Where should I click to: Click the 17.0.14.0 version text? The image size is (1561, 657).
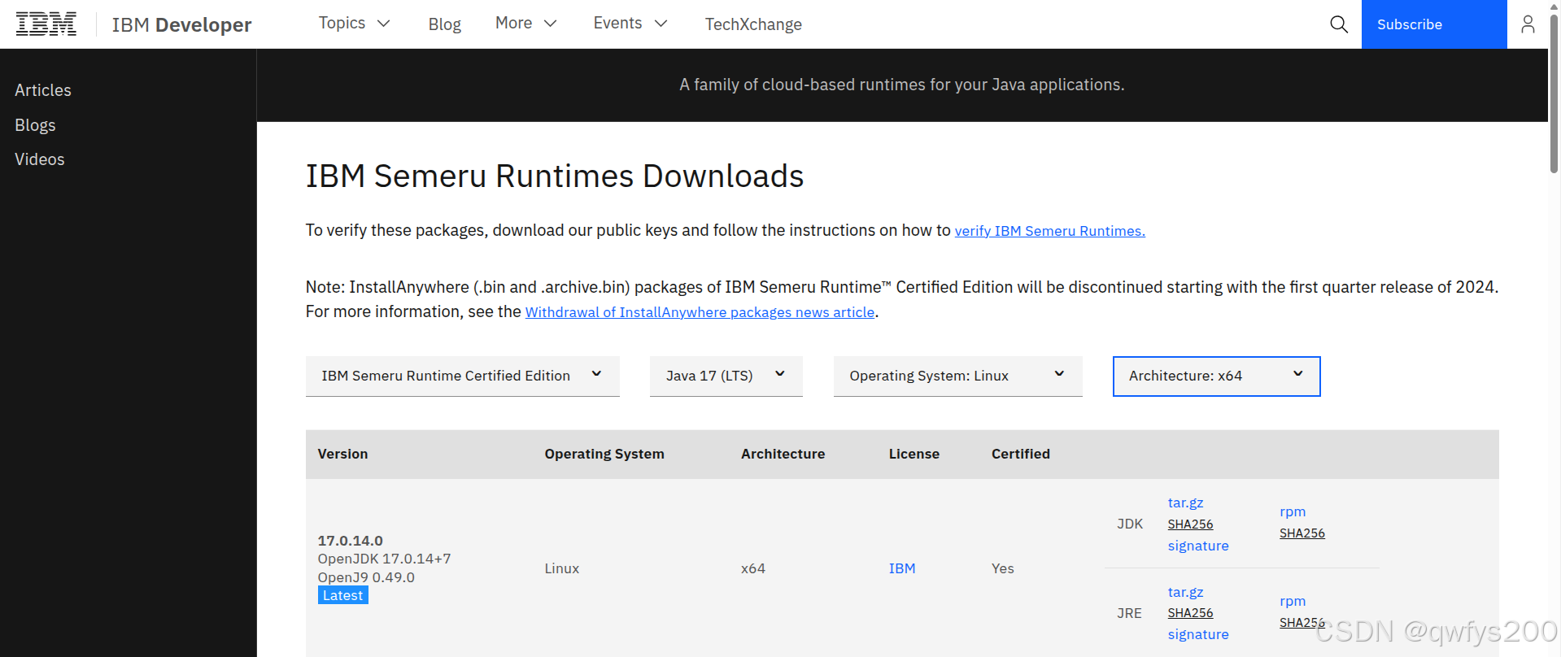pos(350,541)
